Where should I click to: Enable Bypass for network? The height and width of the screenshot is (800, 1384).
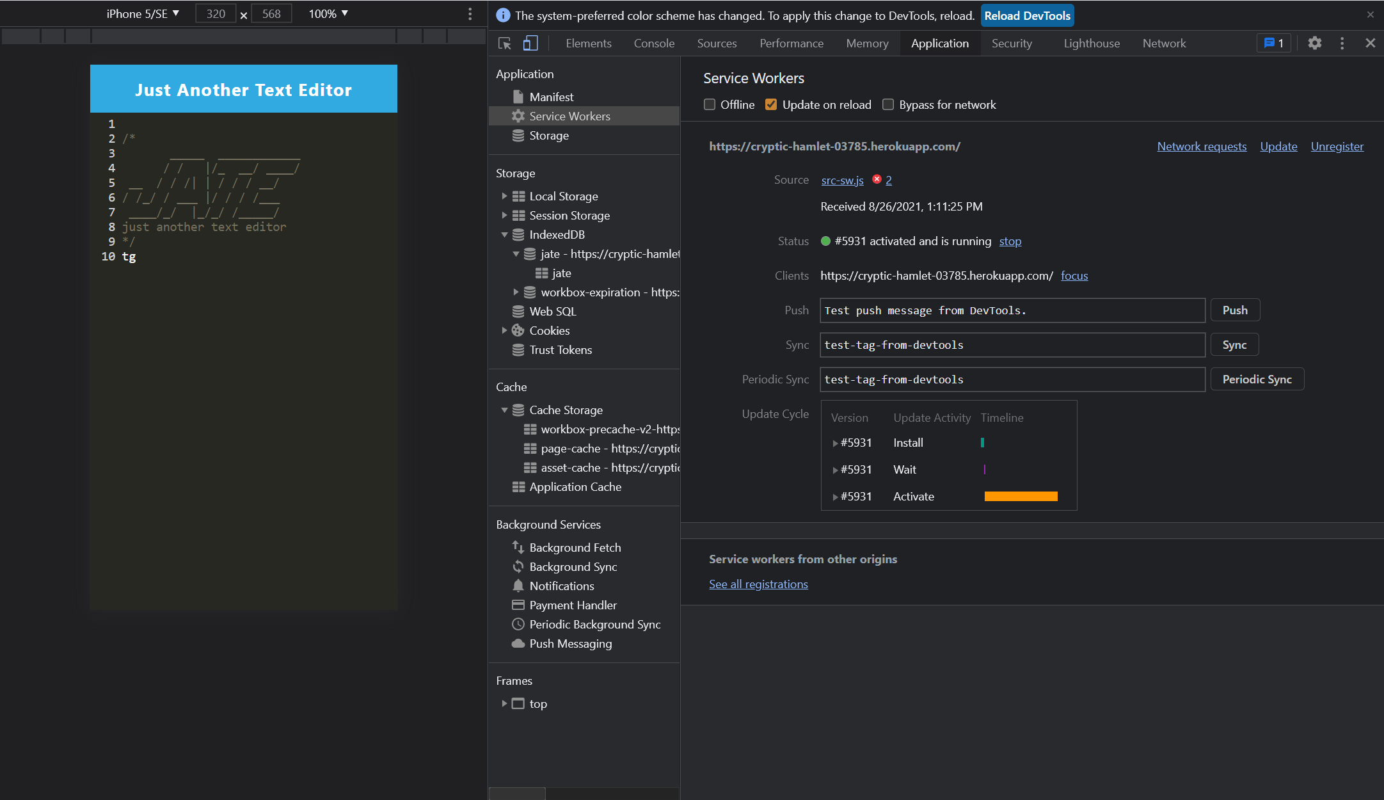click(x=888, y=104)
